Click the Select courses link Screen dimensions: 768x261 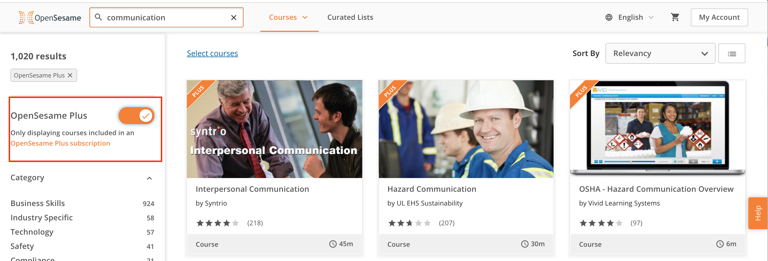pyautogui.click(x=212, y=53)
